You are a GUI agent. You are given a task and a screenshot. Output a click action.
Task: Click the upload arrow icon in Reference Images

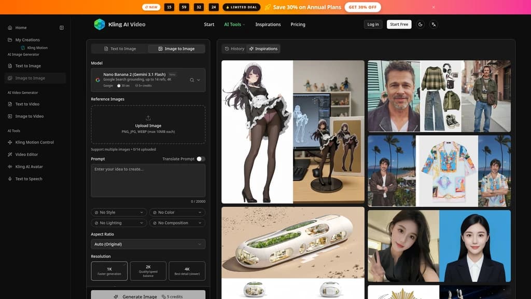148,118
